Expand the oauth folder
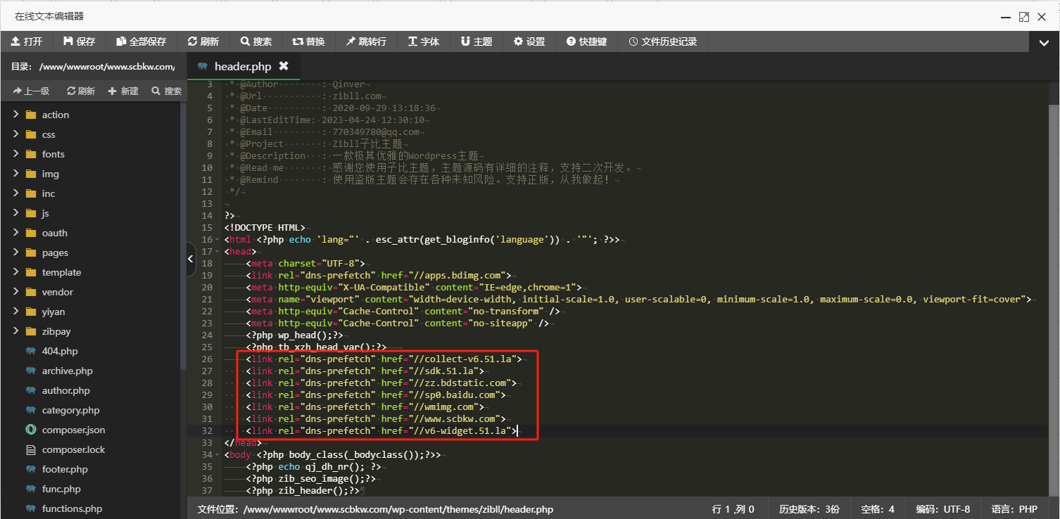 click(15, 233)
